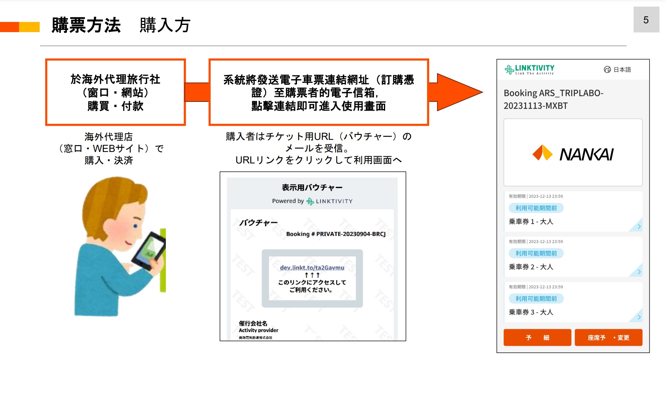Click the Linktivity logo in Powered by line
668x394 pixels.
329,201
